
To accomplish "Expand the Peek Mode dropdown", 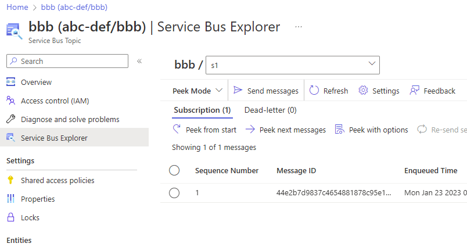I will [197, 91].
